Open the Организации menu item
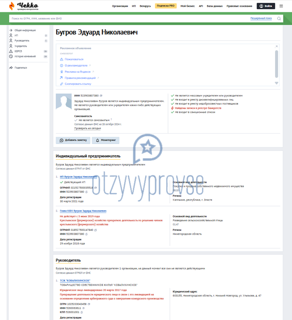Image resolution: width=292 pixels, height=320 pixels. click(120, 6)
